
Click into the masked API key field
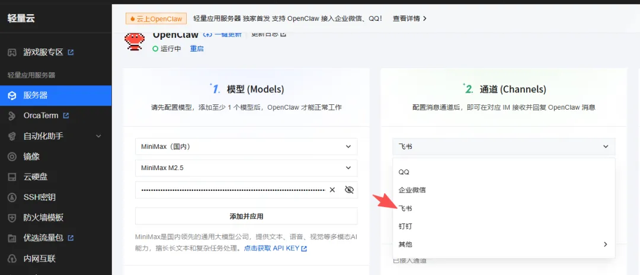click(232, 190)
